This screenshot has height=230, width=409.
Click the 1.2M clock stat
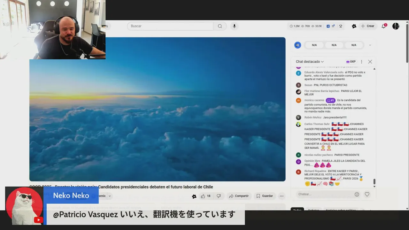(x=295, y=26)
